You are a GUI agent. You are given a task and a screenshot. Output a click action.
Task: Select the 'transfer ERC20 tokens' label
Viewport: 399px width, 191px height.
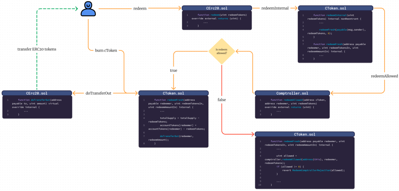point(37,49)
